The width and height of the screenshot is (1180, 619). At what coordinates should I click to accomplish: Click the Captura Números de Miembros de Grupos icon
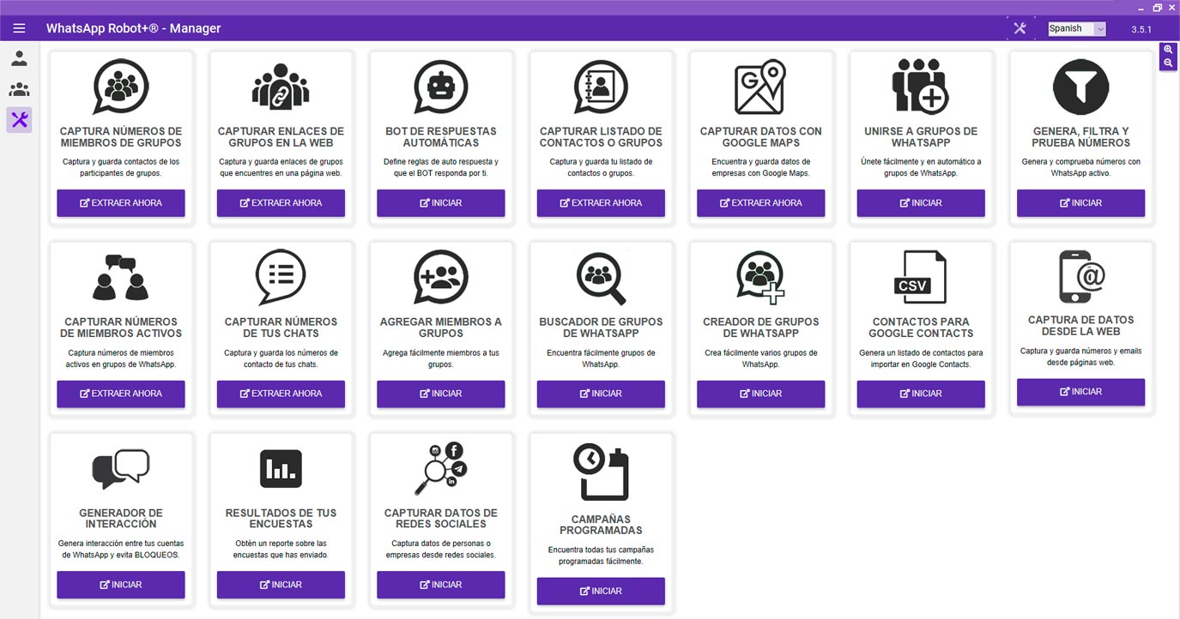pyautogui.click(x=121, y=87)
